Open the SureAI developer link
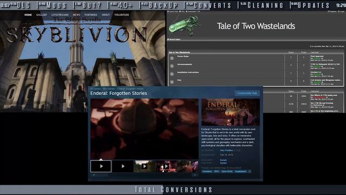Viewport: 346px width, 195px height. pyautogui.click(x=223, y=160)
